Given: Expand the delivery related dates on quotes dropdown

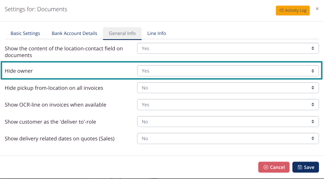Looking at the screenshot, I should 228,138.
